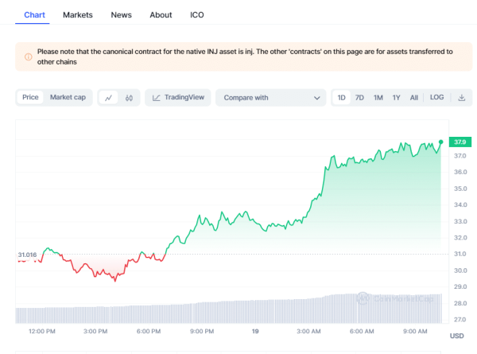Expand the Compare with chevron arrow

point(316,98)
